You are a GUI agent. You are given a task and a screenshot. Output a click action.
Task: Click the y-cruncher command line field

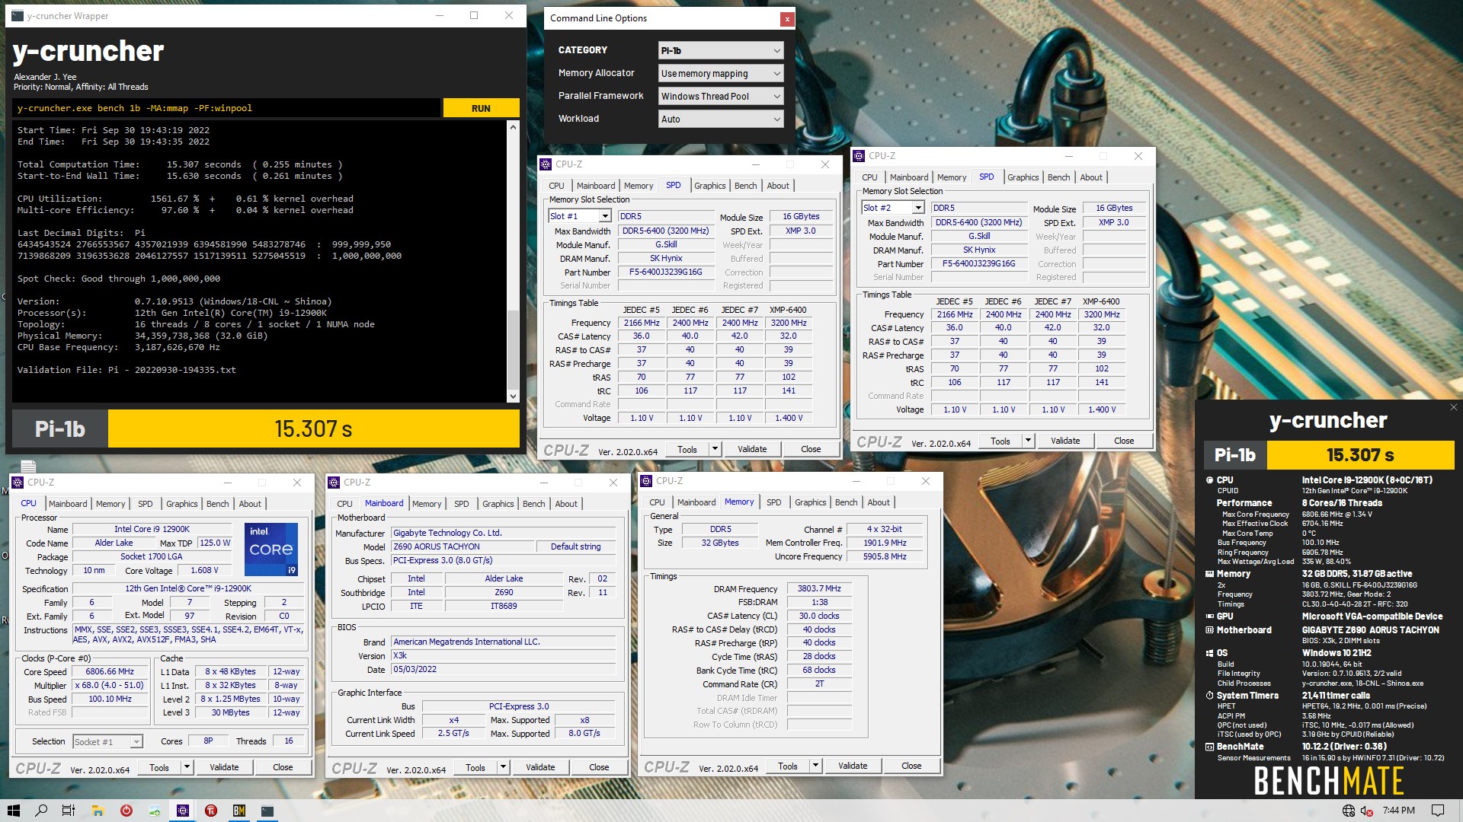(227, 108)
